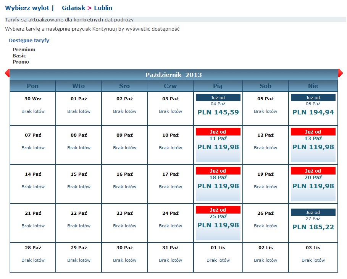Click the Basic tariff name
Viewport: 347px width, 279px height.
19,55
